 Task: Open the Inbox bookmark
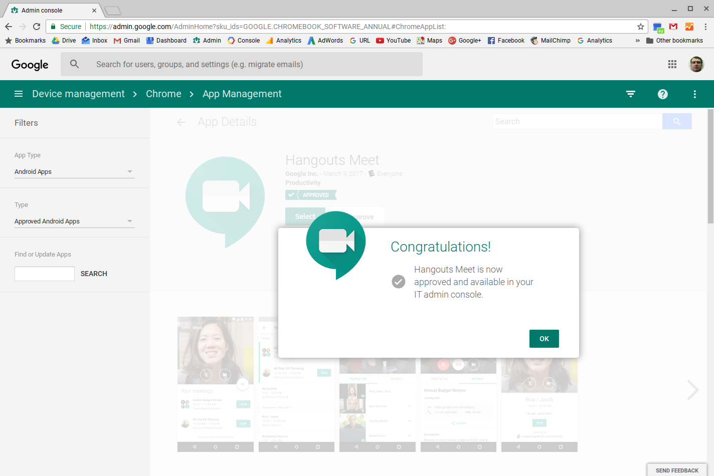(94, 41)
